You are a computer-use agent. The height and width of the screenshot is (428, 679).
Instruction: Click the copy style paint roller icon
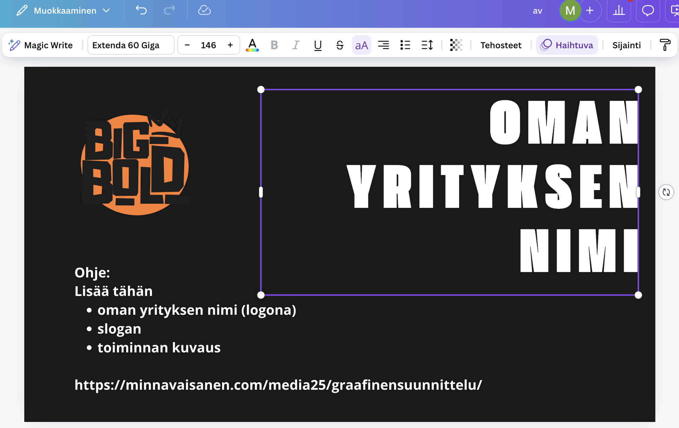coord(665,45)
